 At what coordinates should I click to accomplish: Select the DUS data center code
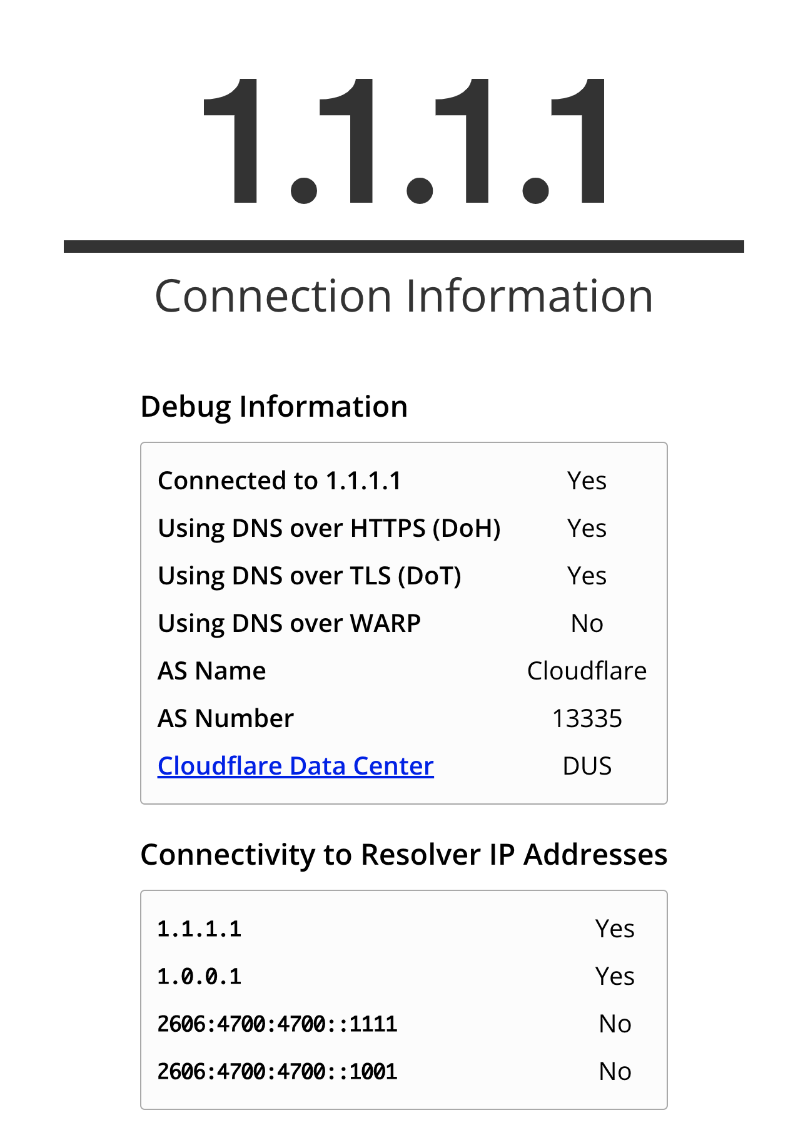pos(586,765)
